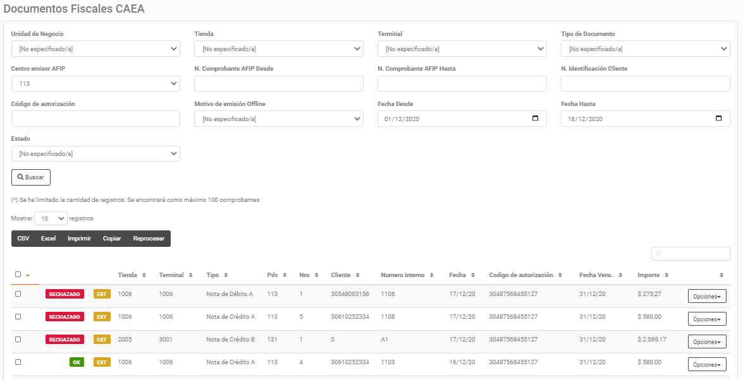Open Fecha Hasta calendar picker icon
The width and height of the screenshot is (743, 380).
coord(718,119)
